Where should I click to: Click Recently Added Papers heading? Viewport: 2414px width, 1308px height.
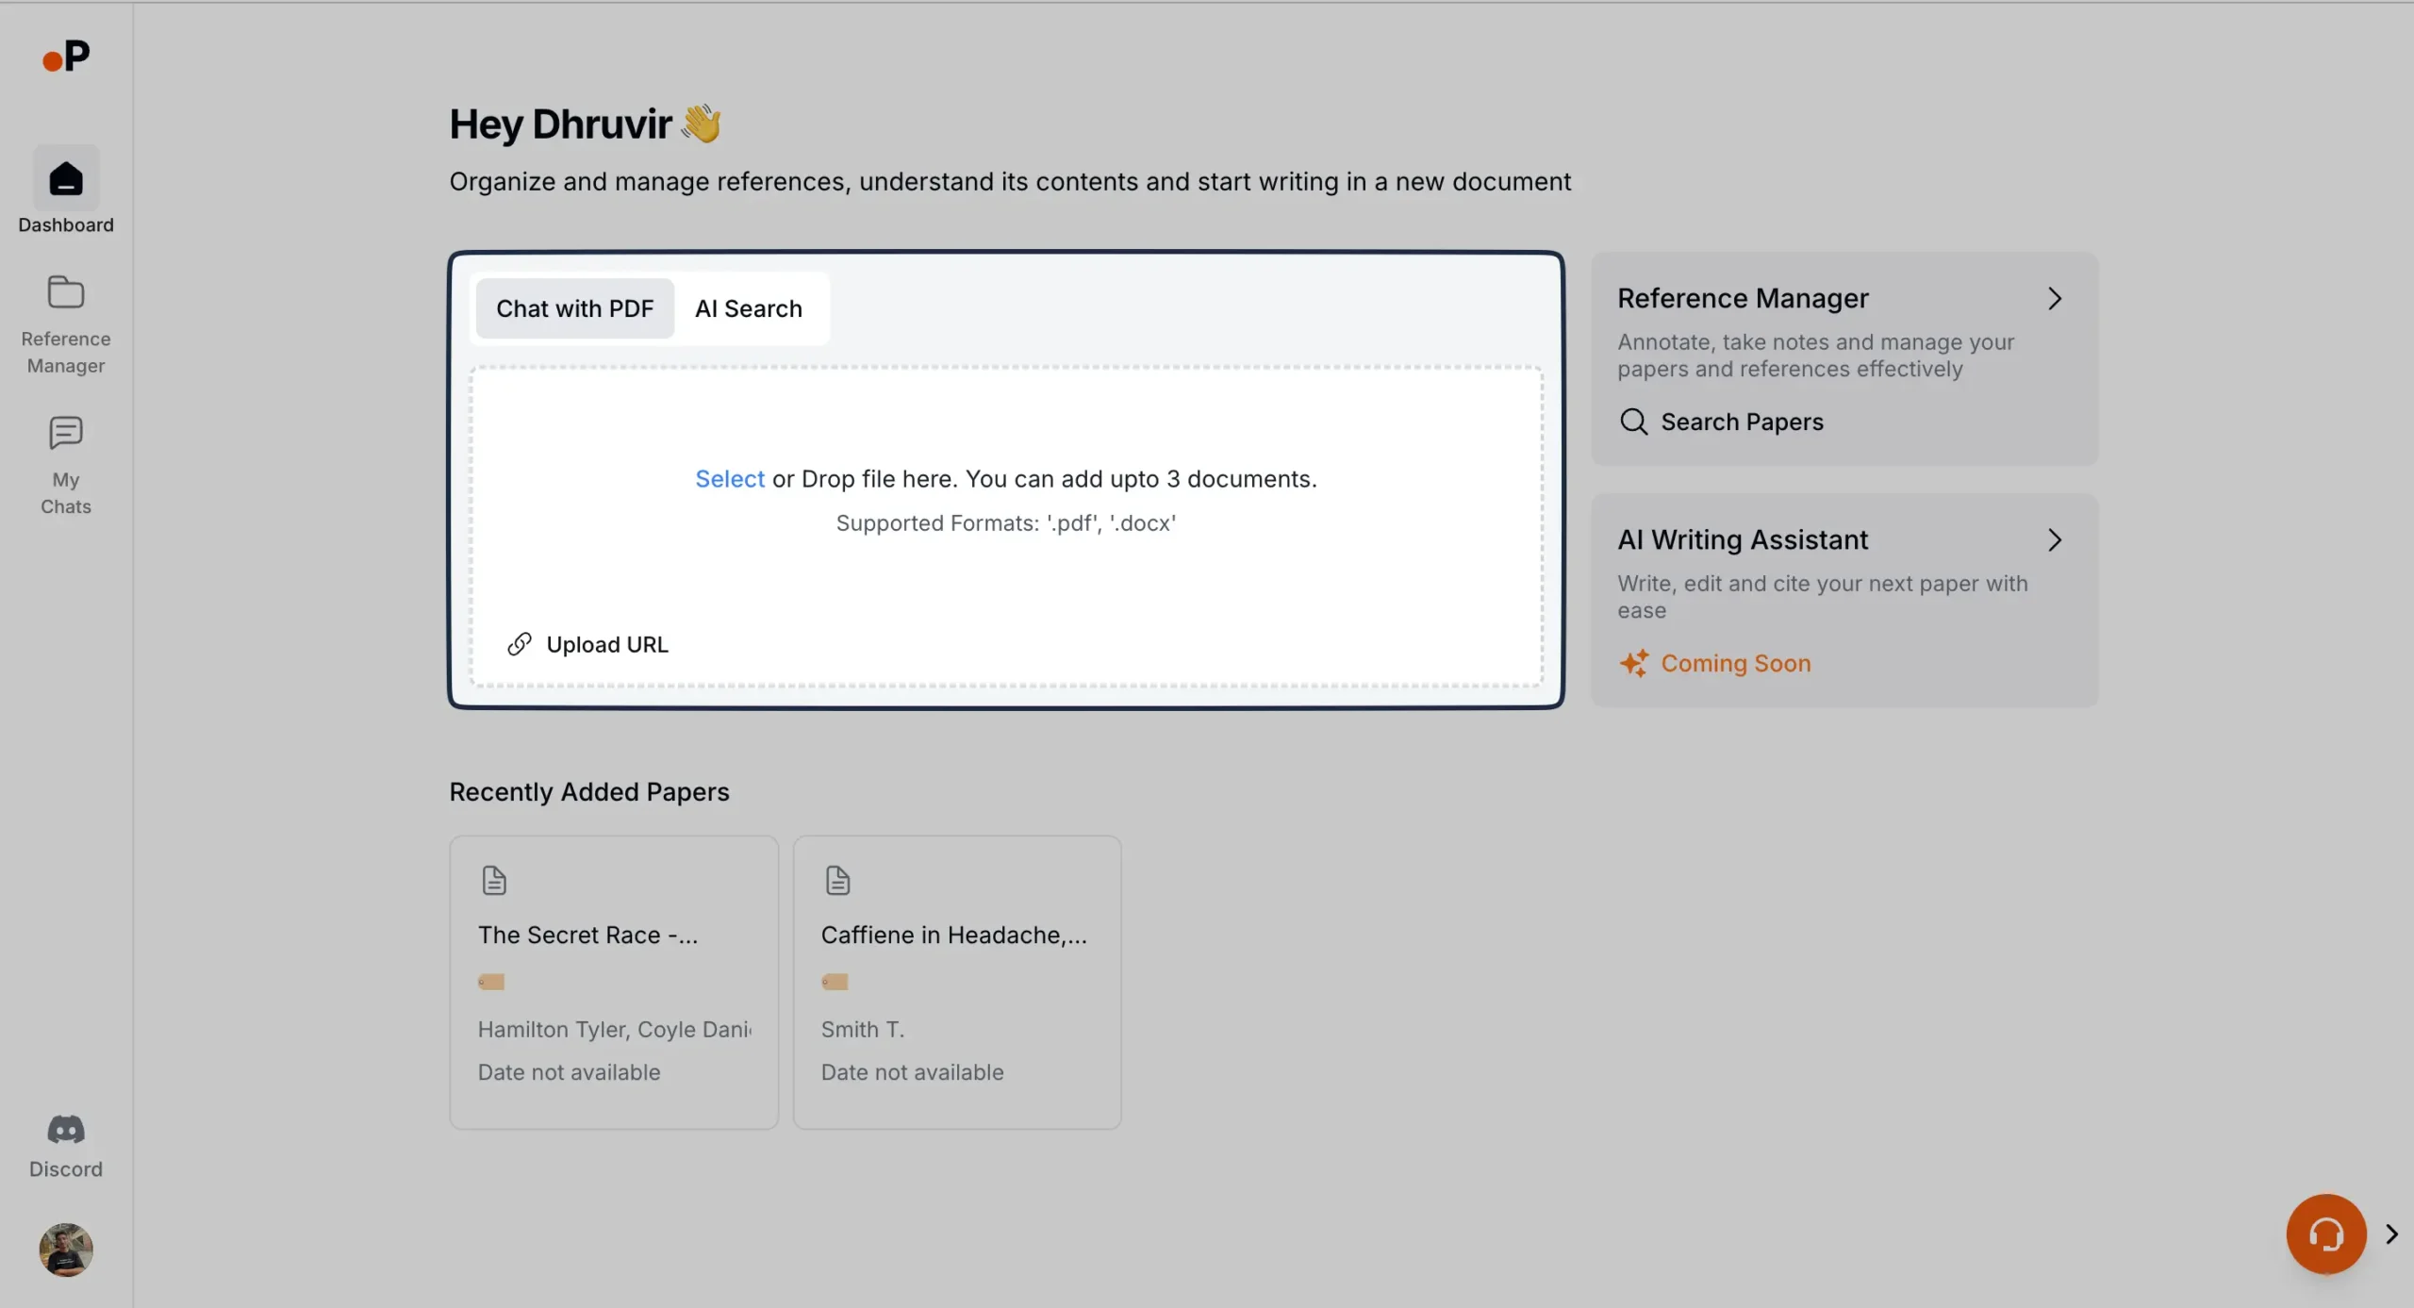(x=589, y=792)
